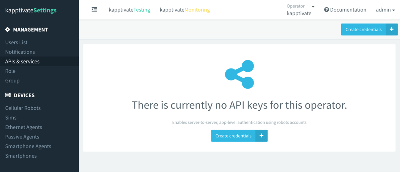Screen dimensions: 400x172
Task: Click plus icon on top Create credentials
Action: pyautogui.click(x=392, y=30)
